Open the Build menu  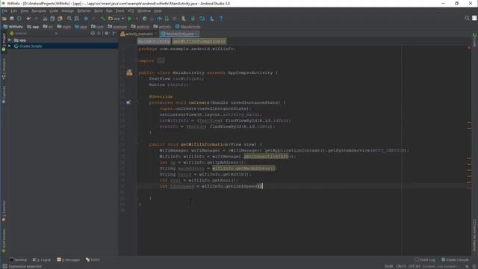point(99,10)
